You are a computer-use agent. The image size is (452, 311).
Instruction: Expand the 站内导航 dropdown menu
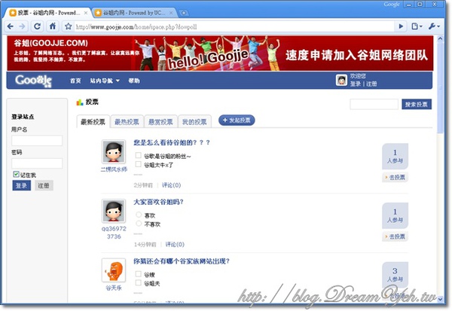click(x=105, y=81)
